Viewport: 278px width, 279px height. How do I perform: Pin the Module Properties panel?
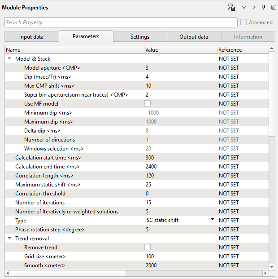click(264, 8)
